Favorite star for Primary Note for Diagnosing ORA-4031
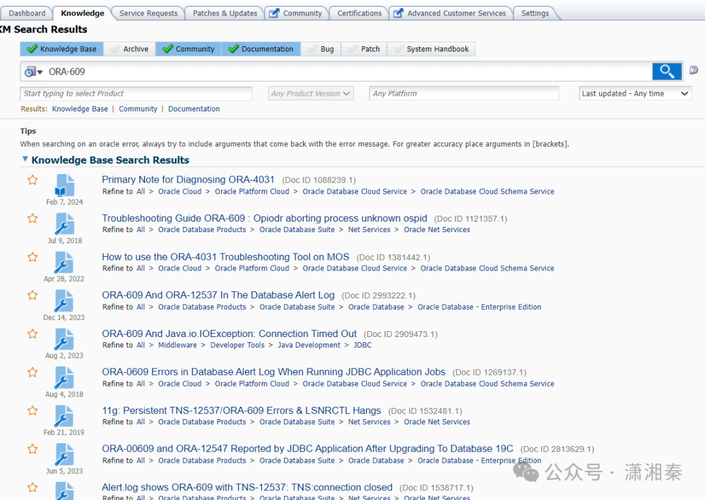Screen dimensions: 705x500 [x=33, y=180]
